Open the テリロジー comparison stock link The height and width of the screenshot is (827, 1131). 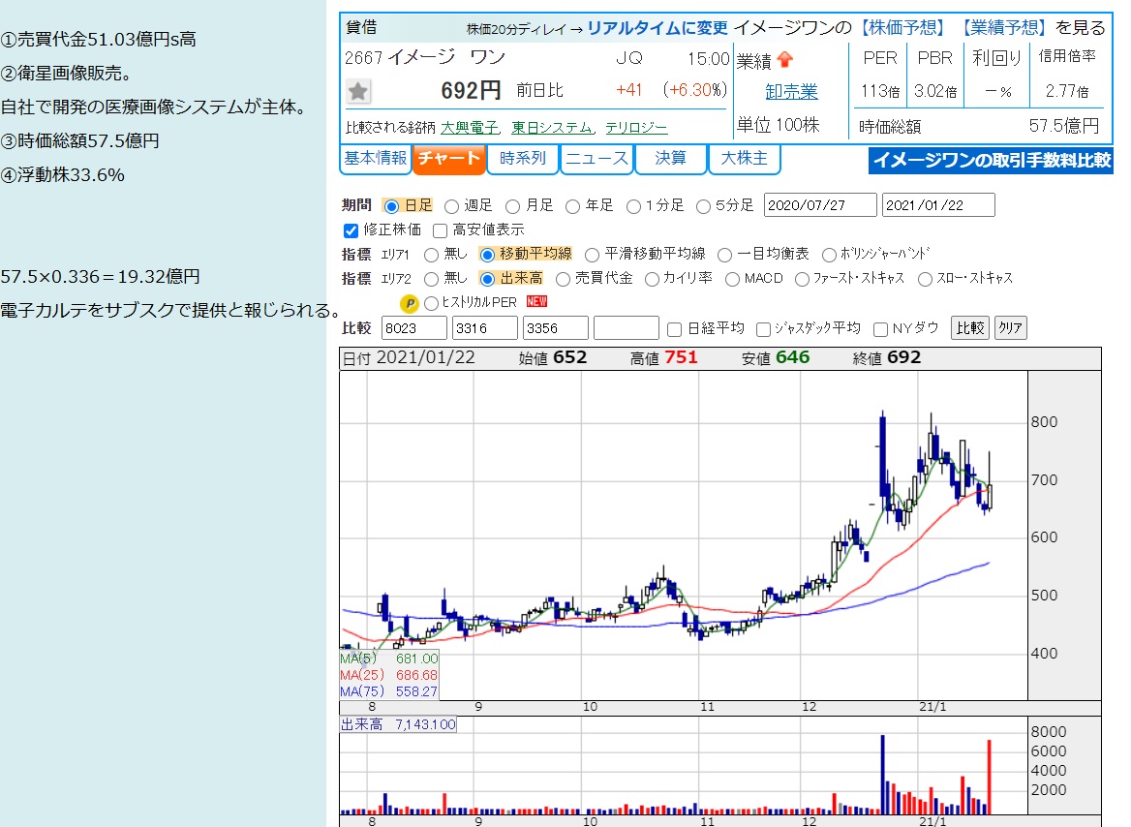tap(636, 128)
